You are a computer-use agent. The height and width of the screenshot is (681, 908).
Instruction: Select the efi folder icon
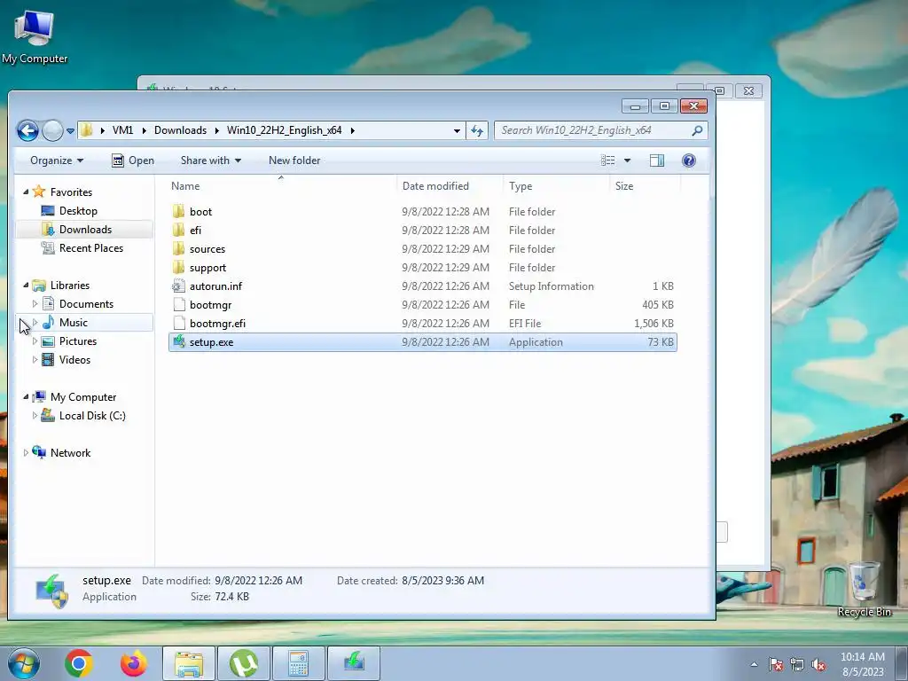click(179, 230)
